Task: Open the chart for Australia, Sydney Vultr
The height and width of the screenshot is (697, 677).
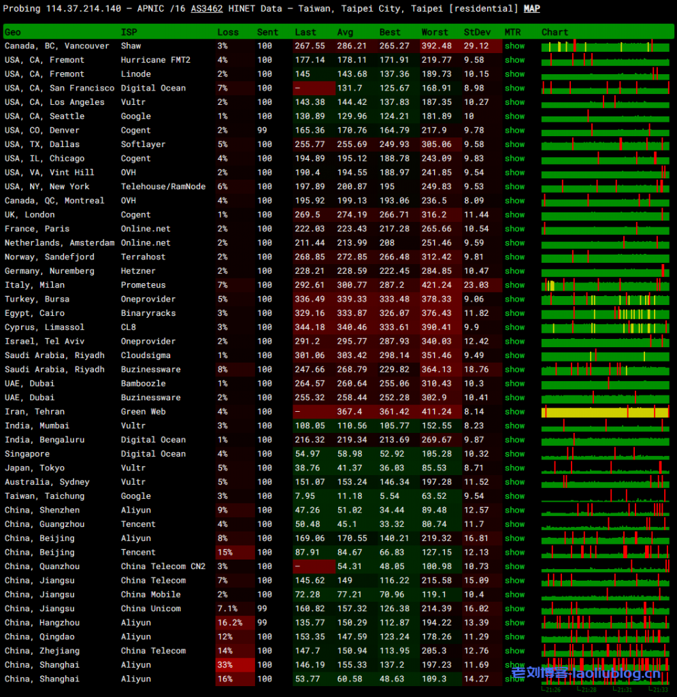Action: click(606, 482)
